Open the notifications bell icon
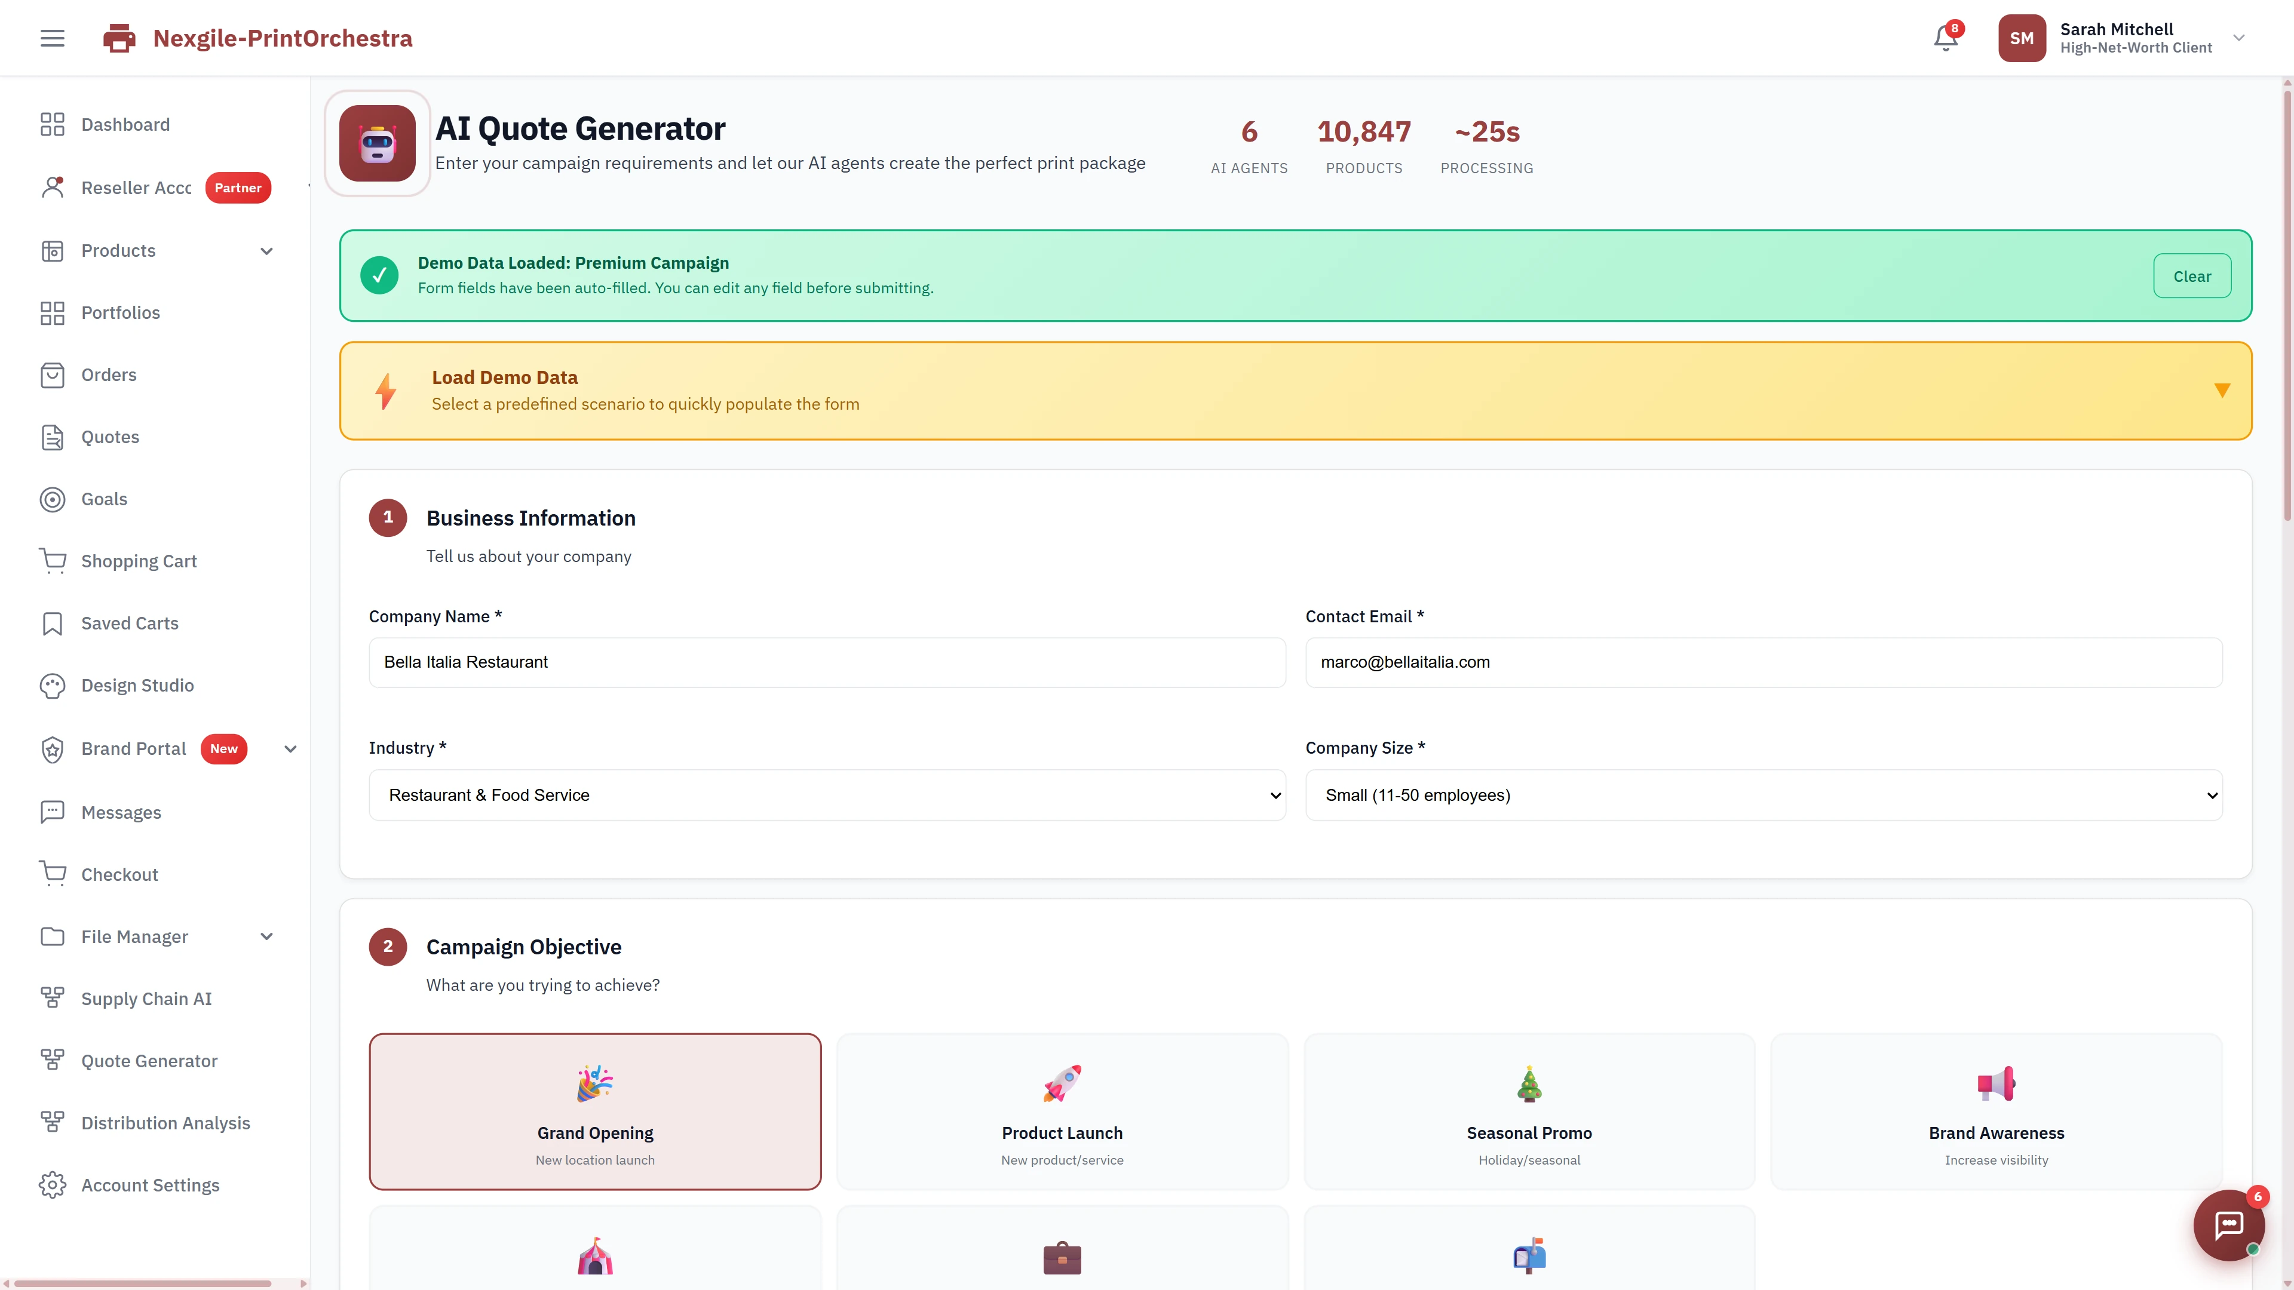 click(x=1945, y=38)
